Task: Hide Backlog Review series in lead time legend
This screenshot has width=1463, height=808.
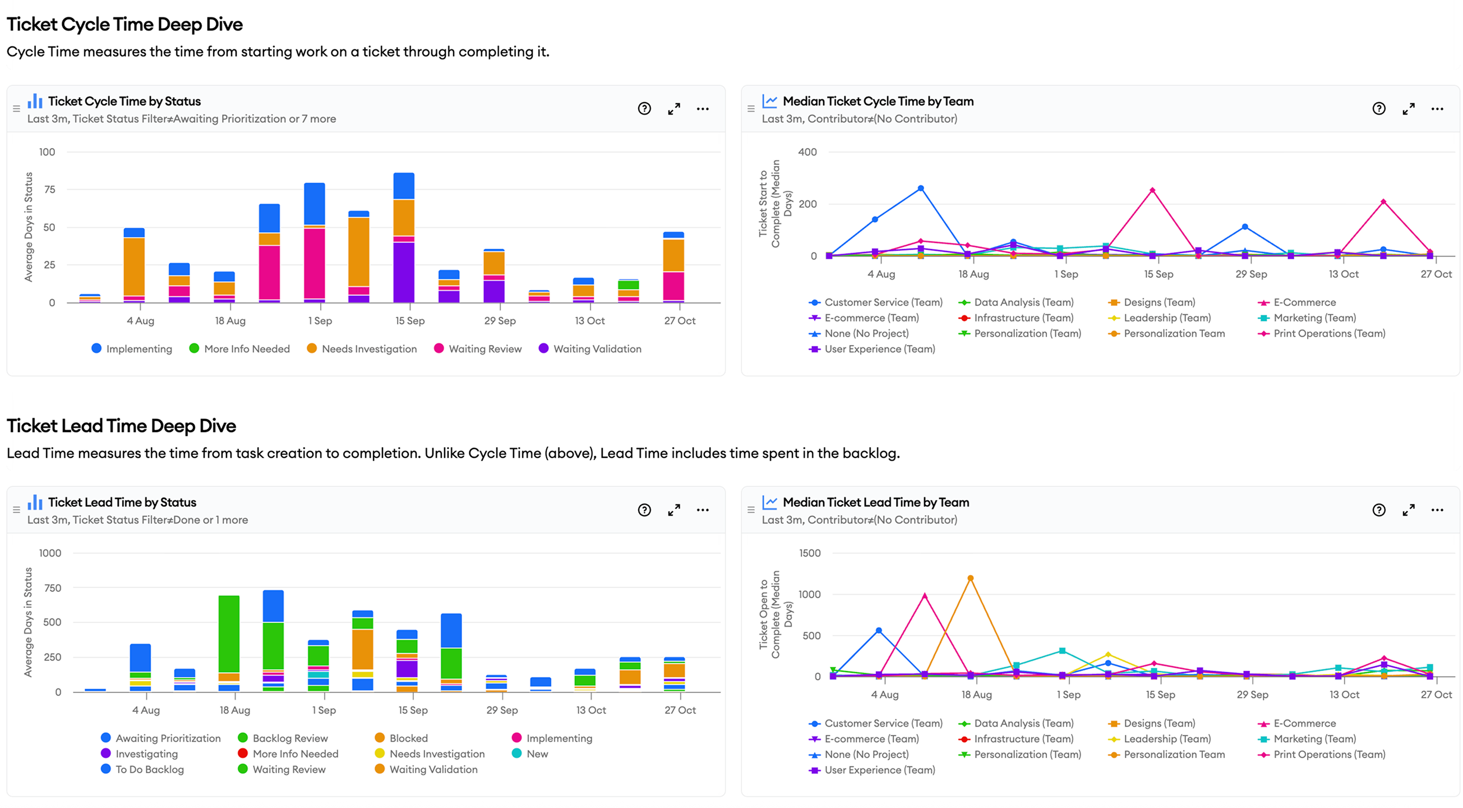Action: tap(290, 738)
